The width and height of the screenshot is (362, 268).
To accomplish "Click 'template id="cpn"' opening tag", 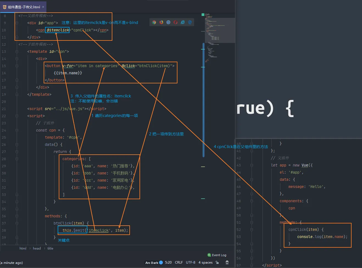I will pyautogui.click(x=48, y=51).
